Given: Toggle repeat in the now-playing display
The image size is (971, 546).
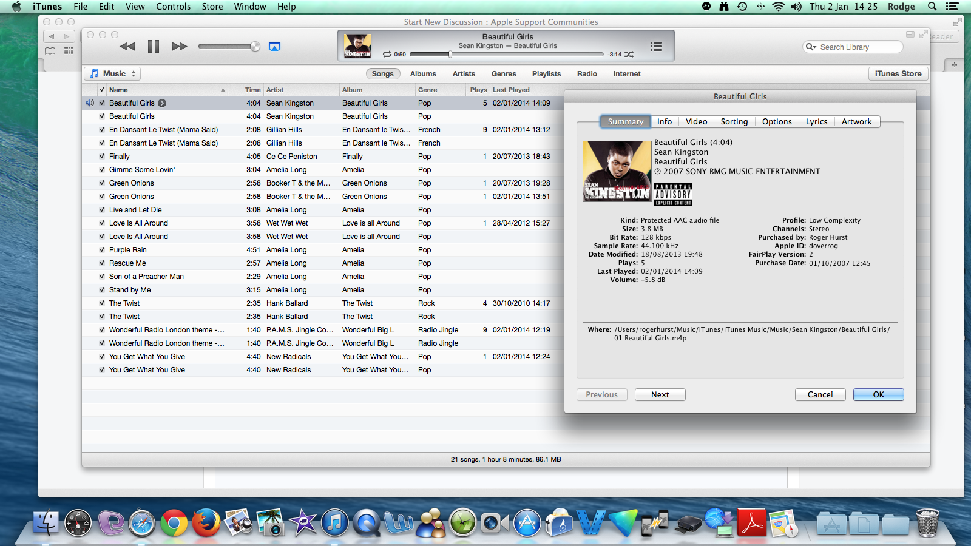Looking at the screenshot, I should pyautogui.click(x=387, y=55).
